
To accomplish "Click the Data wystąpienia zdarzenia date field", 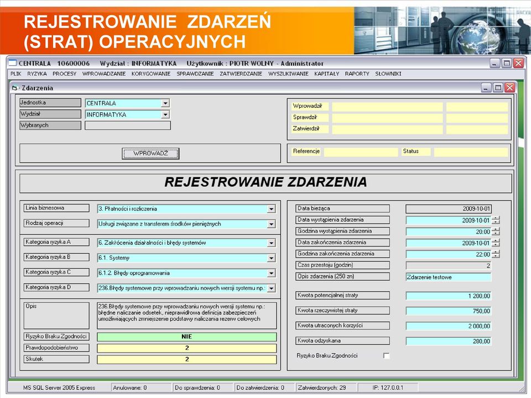I will coord(449,221).
